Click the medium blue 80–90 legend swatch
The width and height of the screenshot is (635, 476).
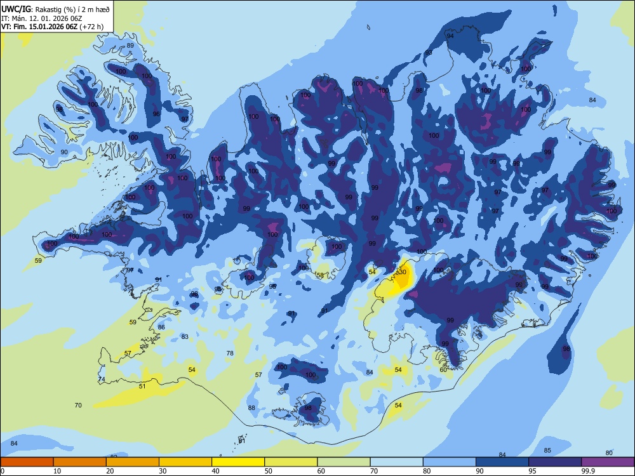(450, 462)
